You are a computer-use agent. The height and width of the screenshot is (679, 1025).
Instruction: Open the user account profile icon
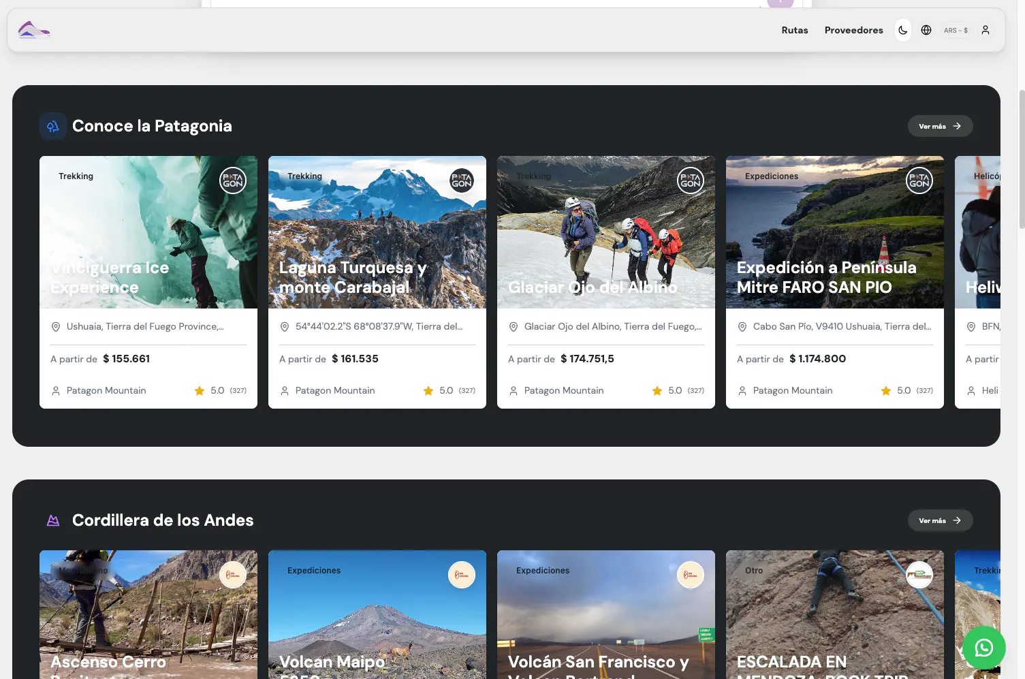tap(985, 30)
